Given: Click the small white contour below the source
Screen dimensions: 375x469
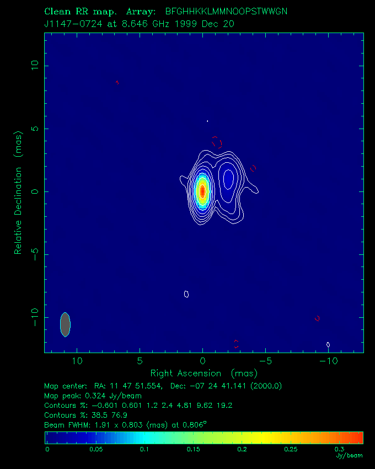Looking at the screenshot, I should tap(186, 294).
